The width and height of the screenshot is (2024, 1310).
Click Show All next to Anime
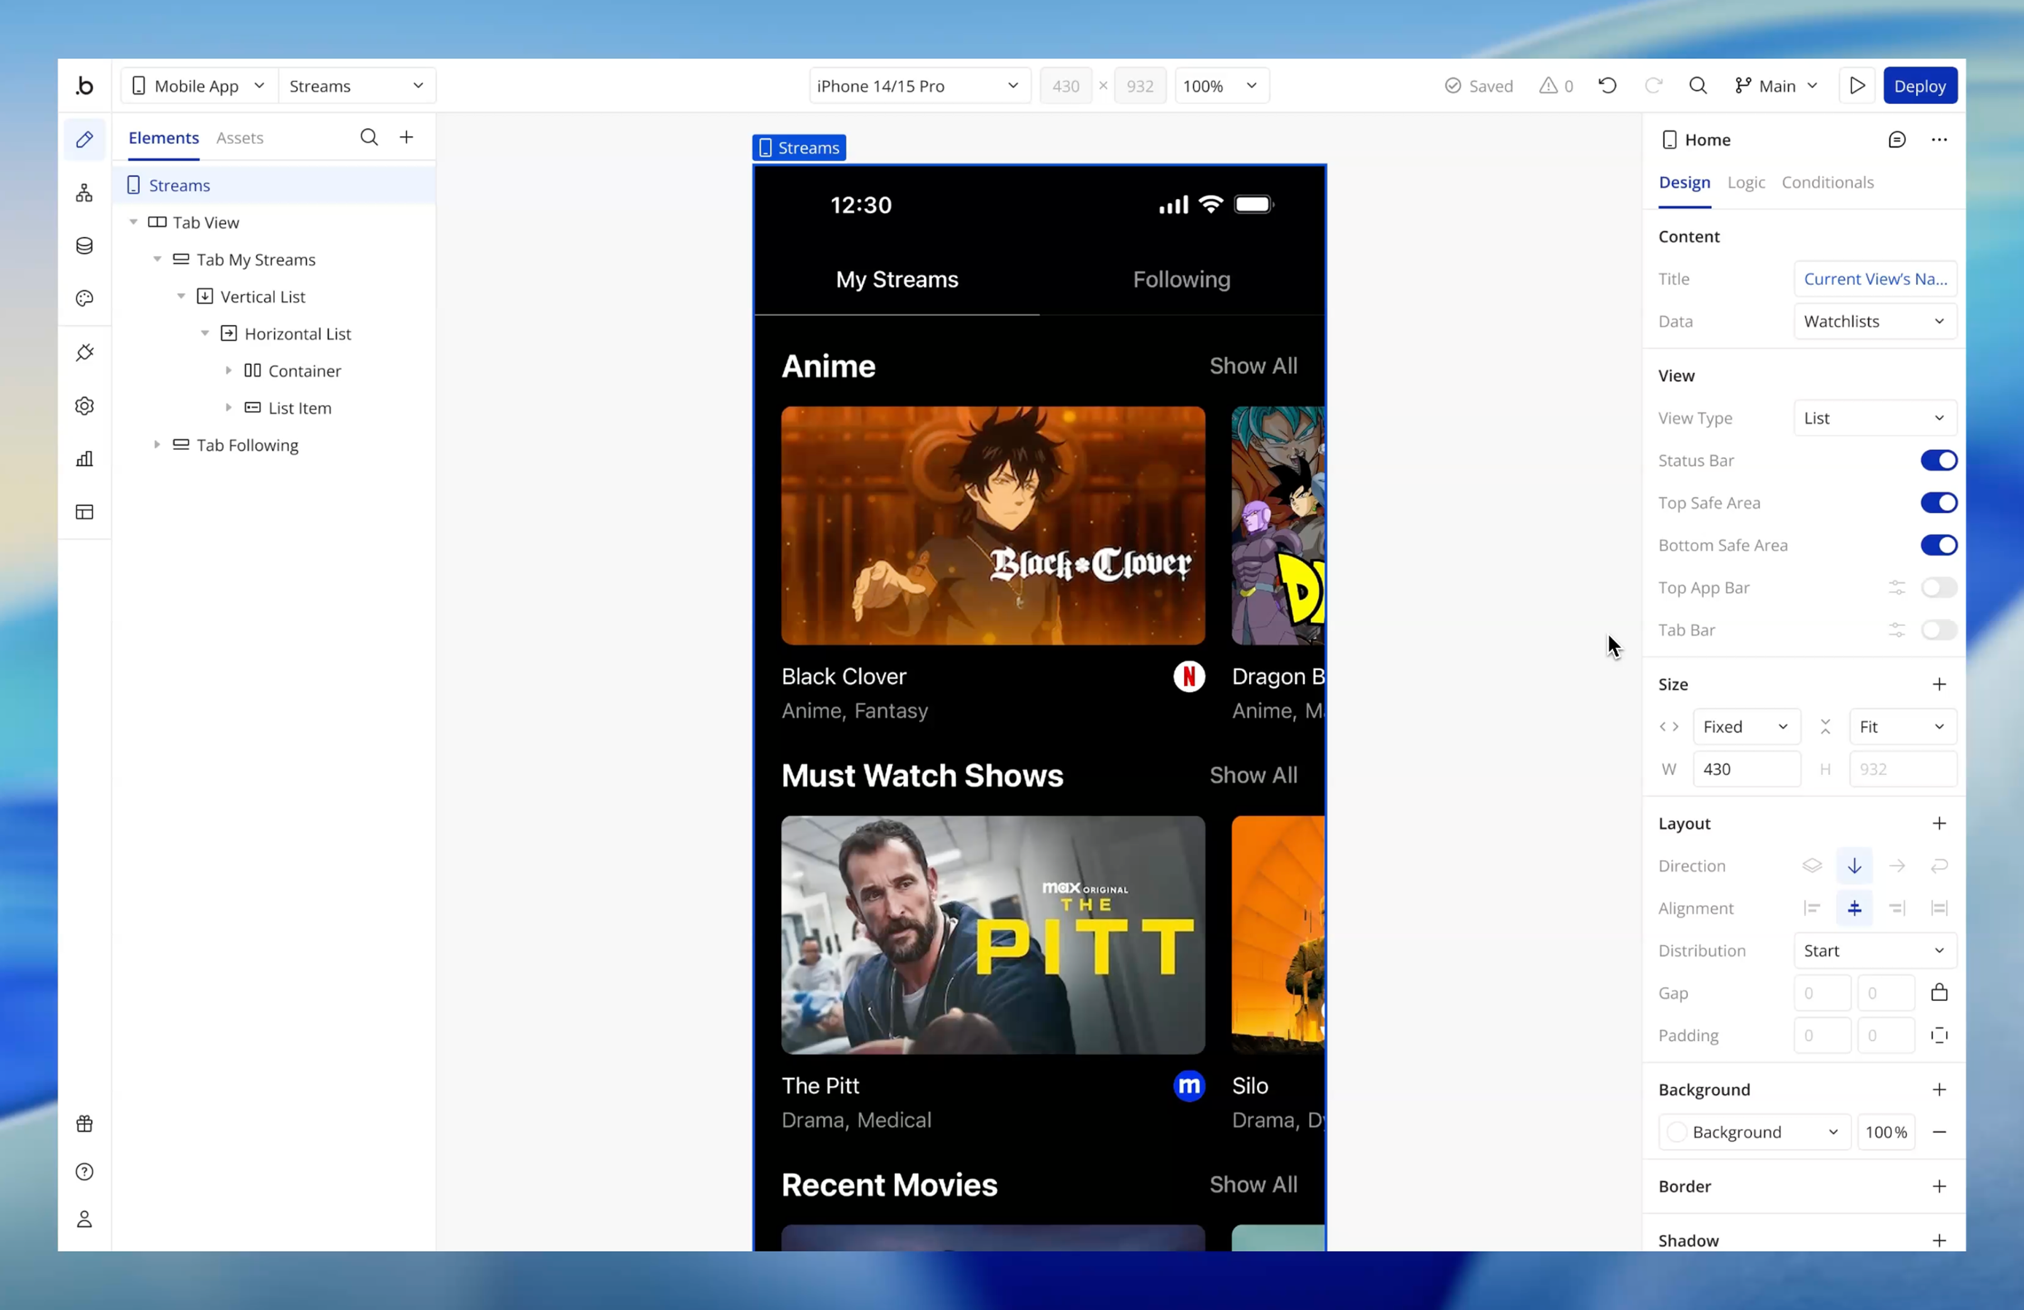coord(1254,365)
